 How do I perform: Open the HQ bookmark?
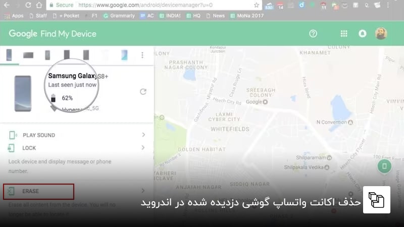[x=193, y=16]
